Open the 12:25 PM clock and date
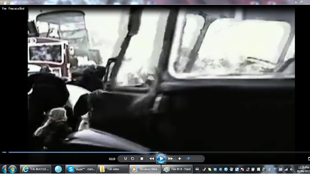Image resolution: width=310 pixels, height=180 pixels. point(303,169)
